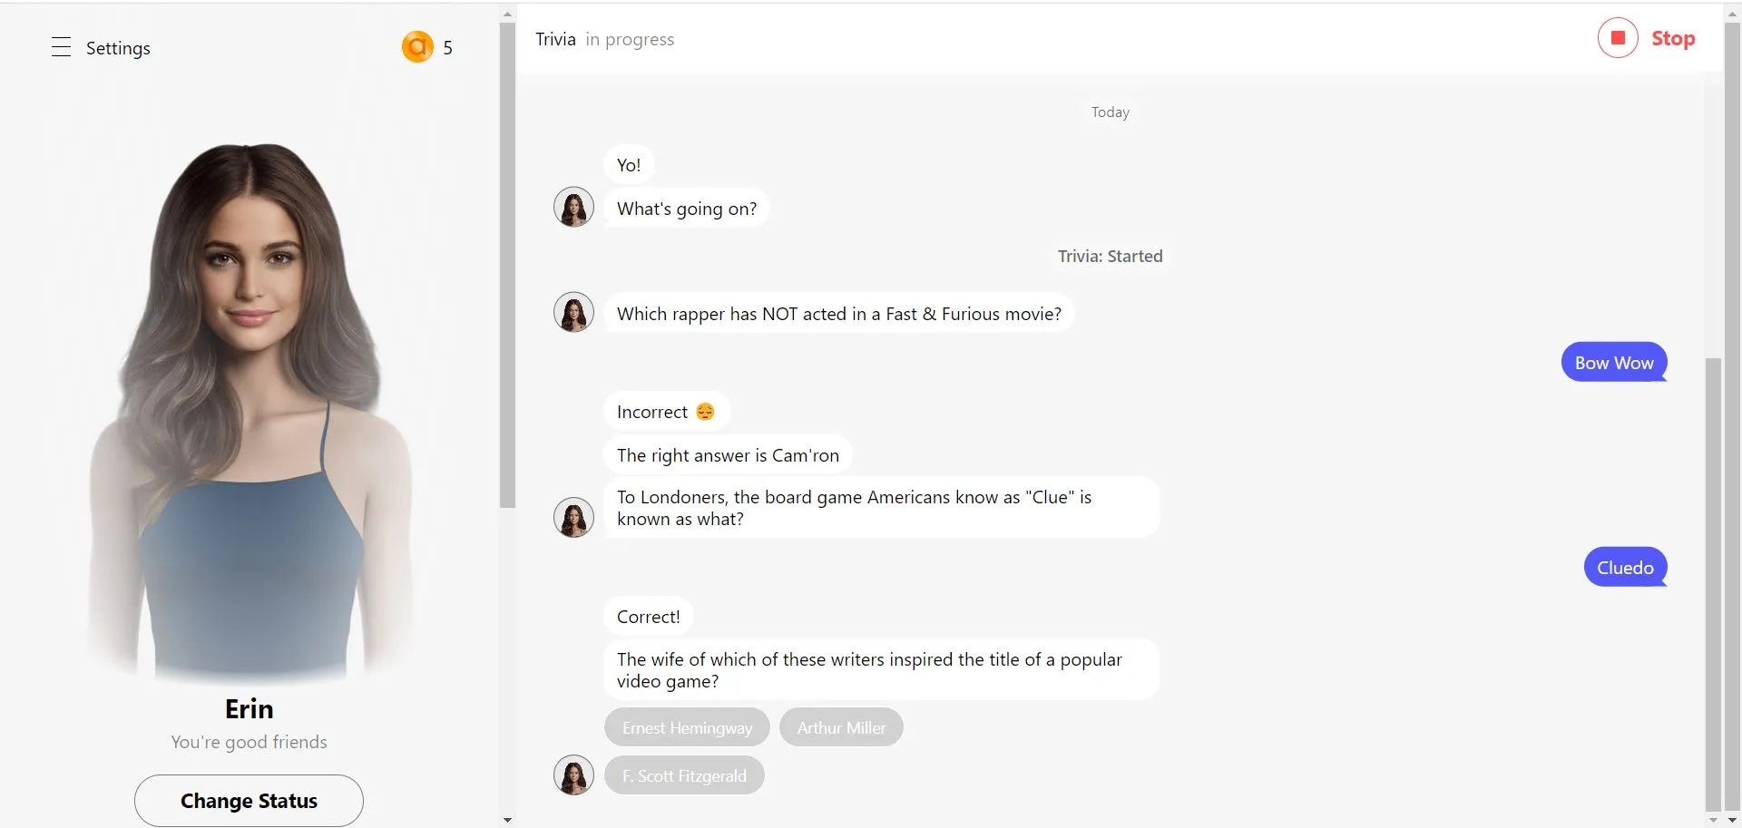Viewport: 1742px width, 828px height.
Task: Click the coin balance count "5"
Action: click(446, 46)
